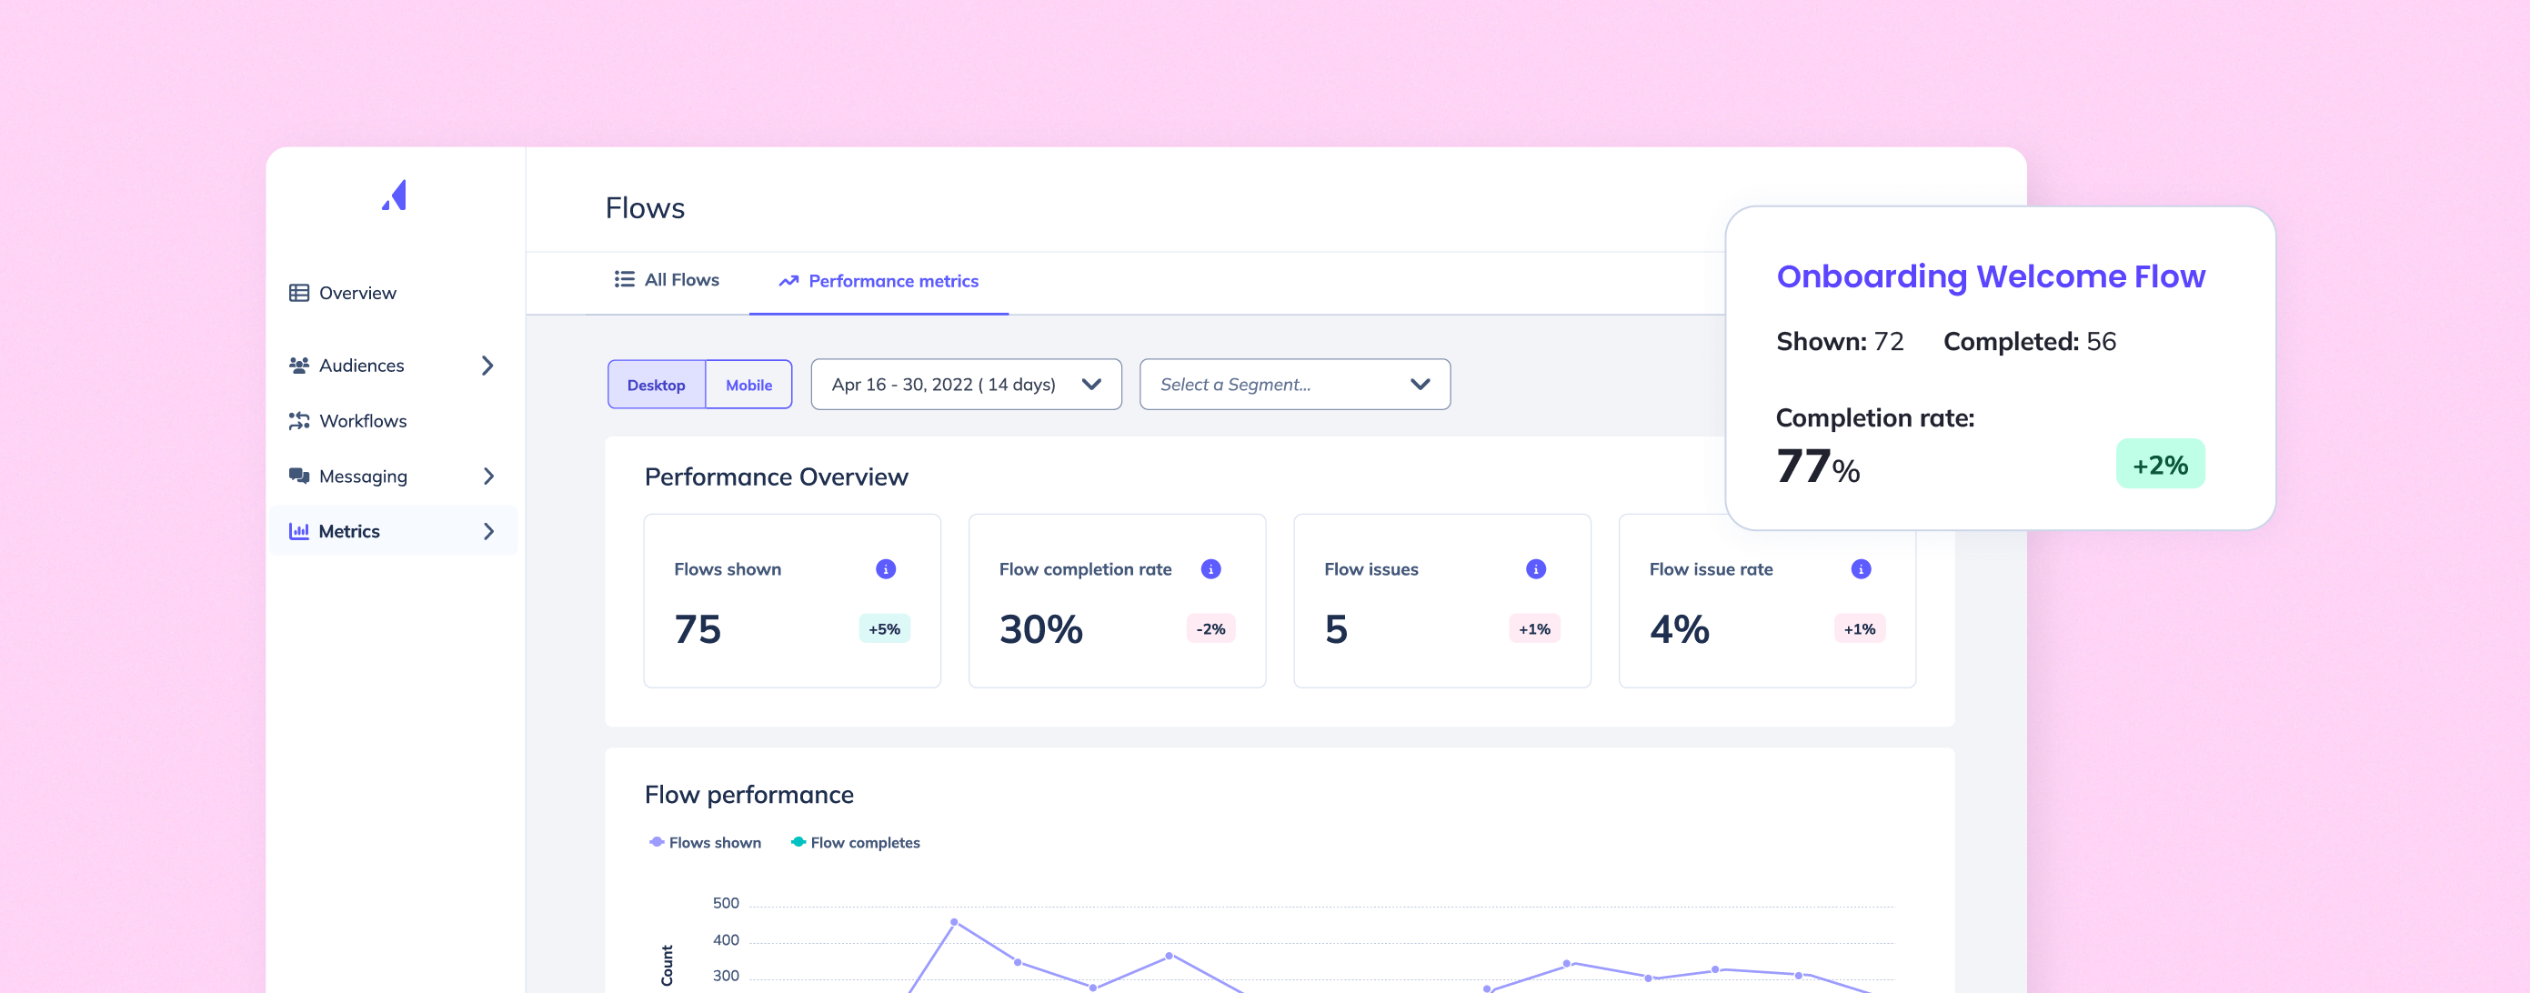The height and width of the screenshot is (993, 2530).
Task: Click info icon on Flow issue rate card
Action: (x=1860, y=568)
